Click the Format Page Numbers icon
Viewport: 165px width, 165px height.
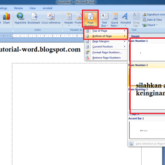[x=88, y=52]
